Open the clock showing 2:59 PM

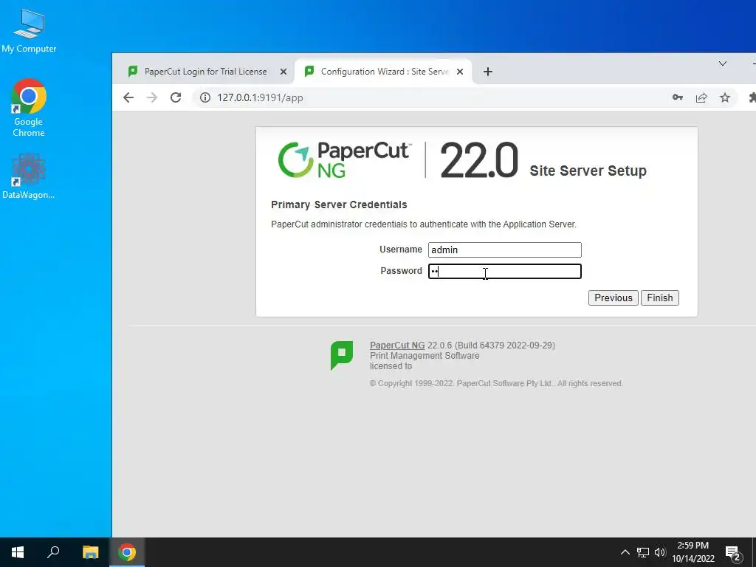(x=693, y=552)
